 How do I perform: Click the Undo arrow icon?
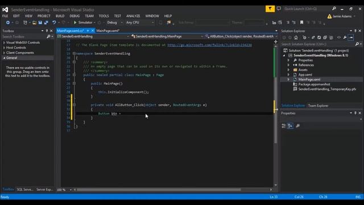(54, 23)
